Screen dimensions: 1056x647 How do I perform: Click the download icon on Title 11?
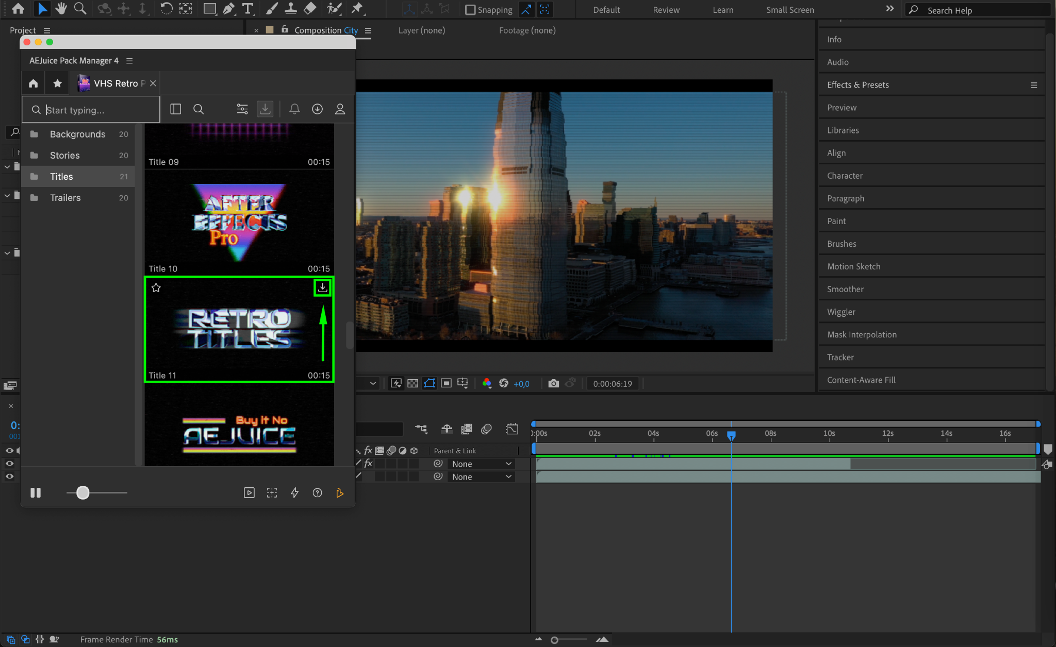click(323, 287)
